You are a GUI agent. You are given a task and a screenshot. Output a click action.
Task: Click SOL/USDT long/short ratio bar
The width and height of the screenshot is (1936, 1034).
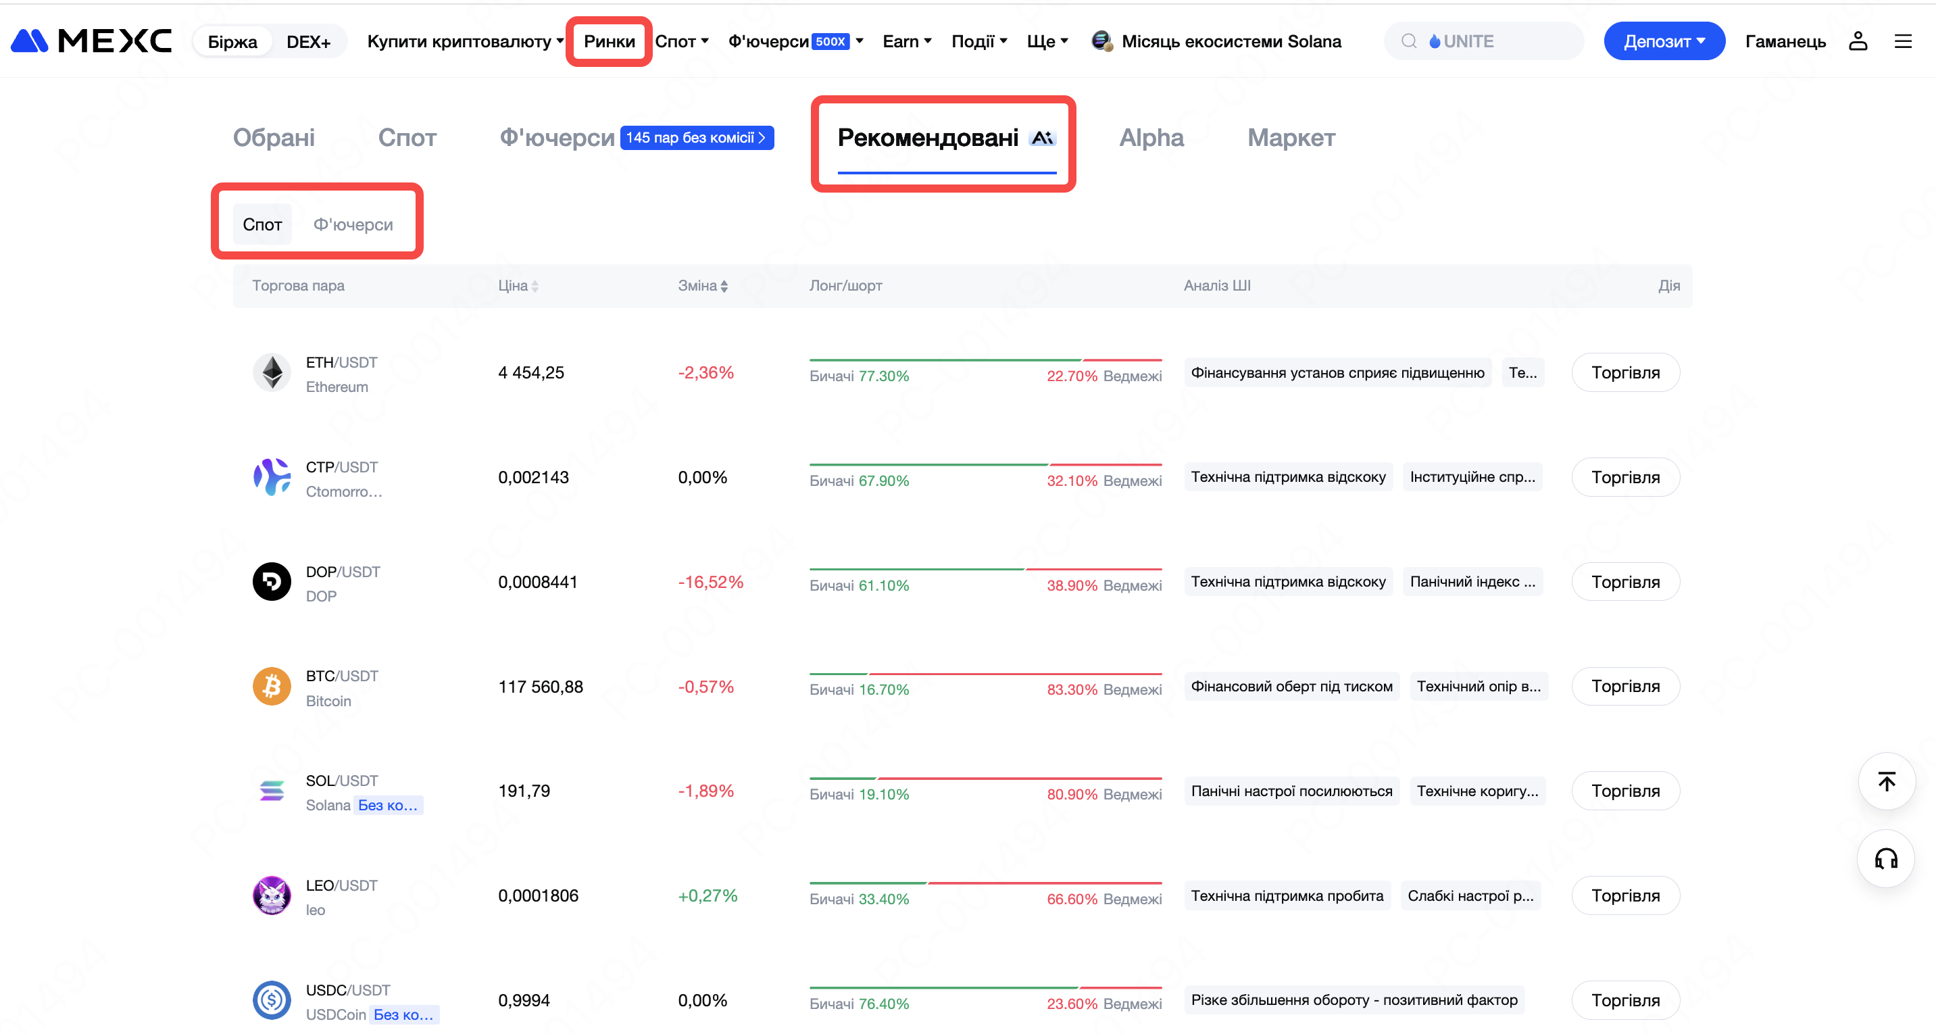985,779
